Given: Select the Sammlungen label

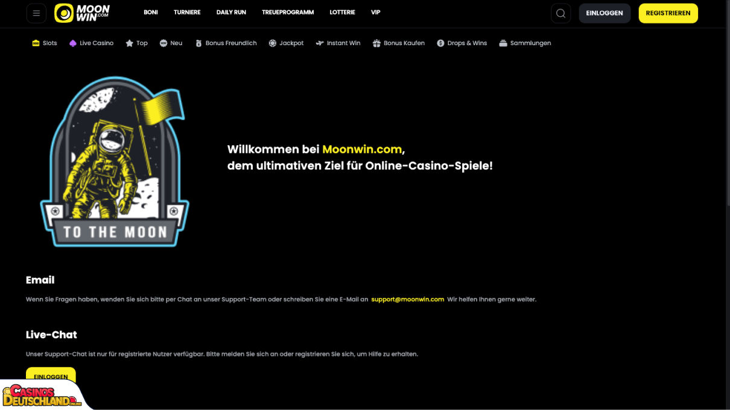Looking at the screenshot, I should click(530, 43).
